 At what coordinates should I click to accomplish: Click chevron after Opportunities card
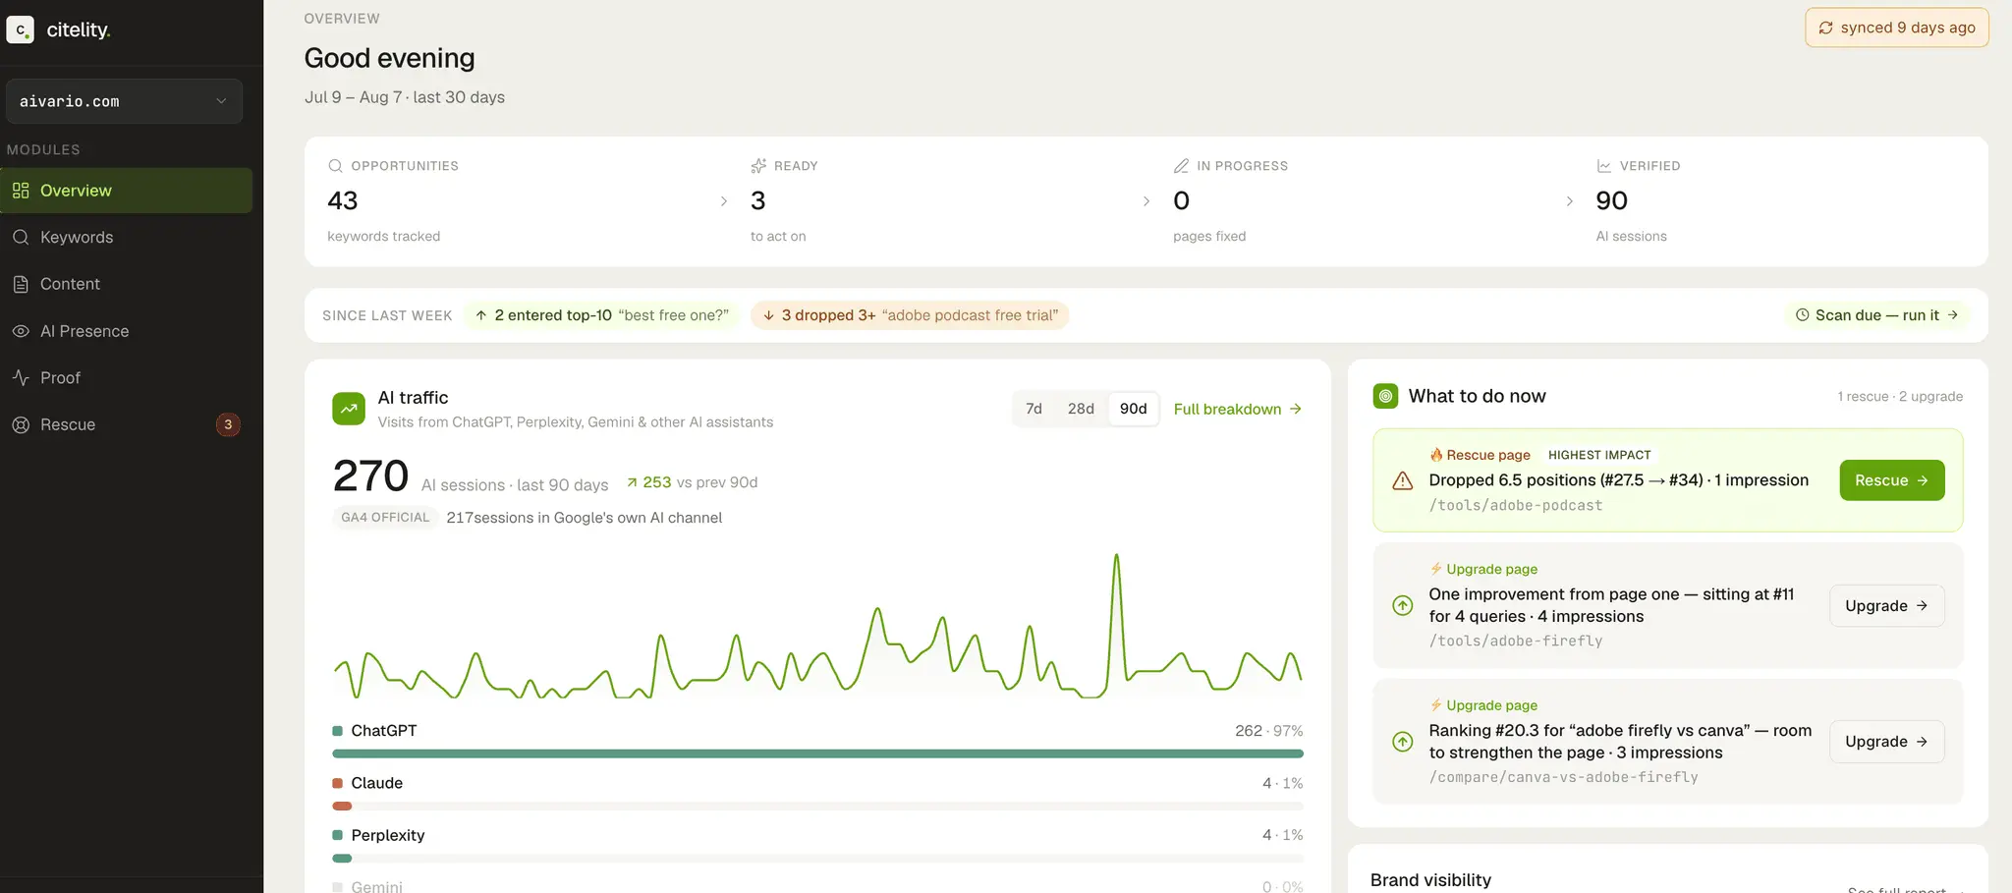pos(724,201)
